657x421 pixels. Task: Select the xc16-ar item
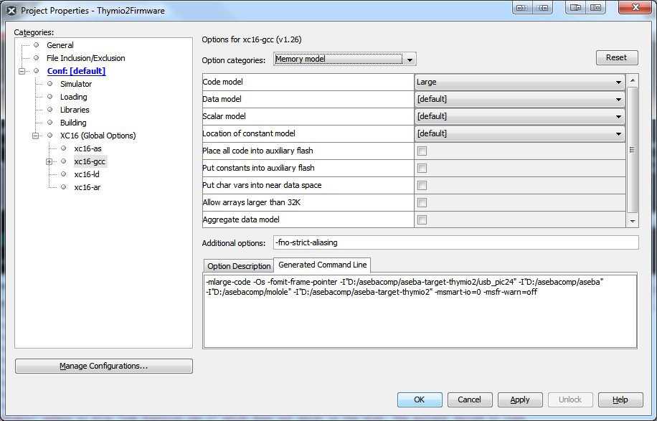(x=88, y=188)
